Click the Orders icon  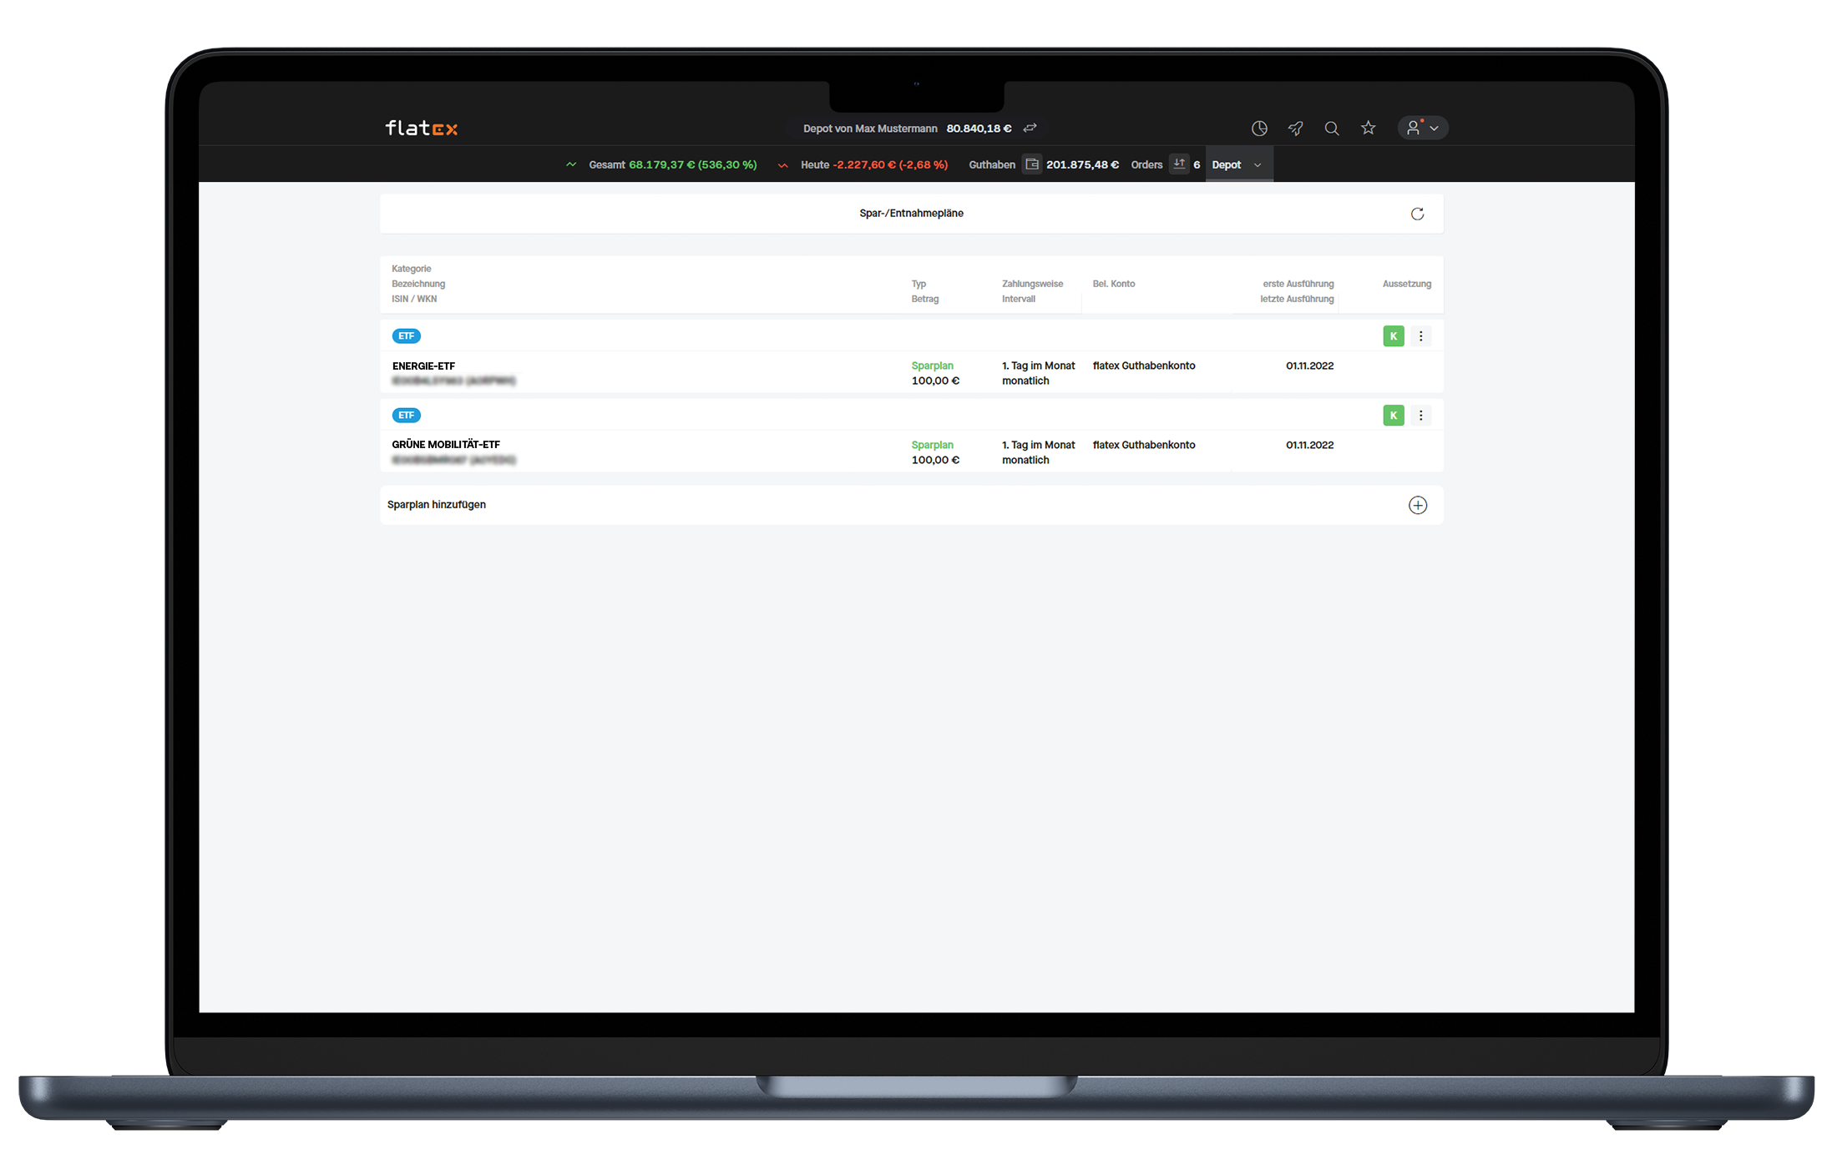click(1179, 164)
